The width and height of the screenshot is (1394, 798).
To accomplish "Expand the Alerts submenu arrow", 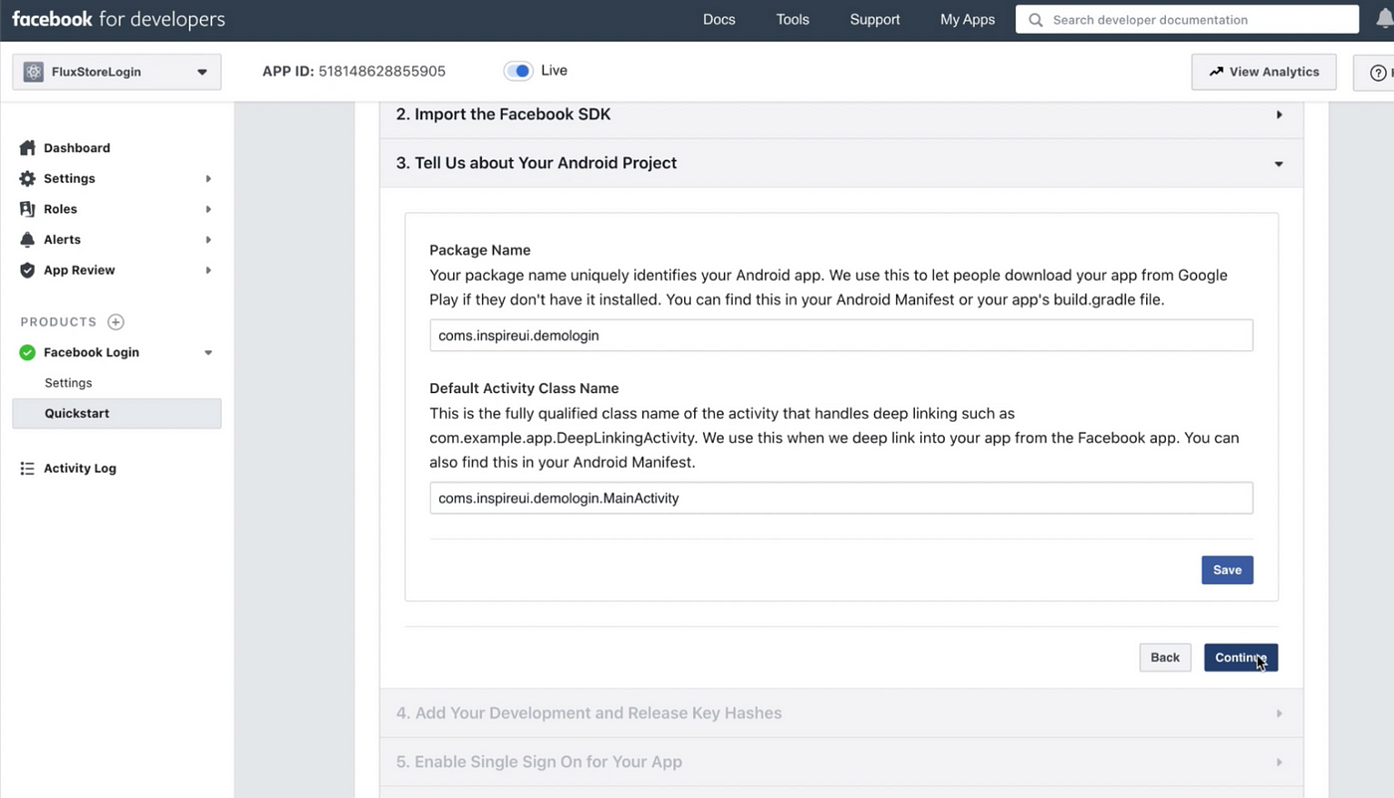I will click(208, 240).
